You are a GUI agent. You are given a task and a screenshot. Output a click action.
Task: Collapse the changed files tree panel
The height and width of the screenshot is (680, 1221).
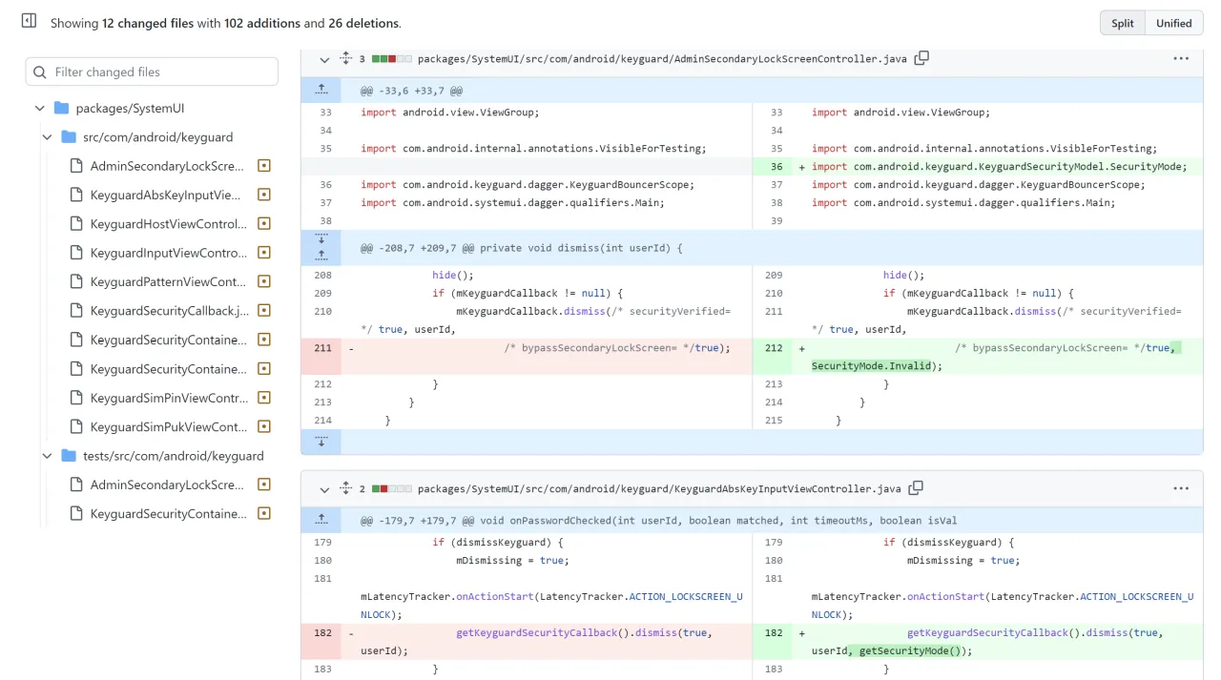coord(28,20)
